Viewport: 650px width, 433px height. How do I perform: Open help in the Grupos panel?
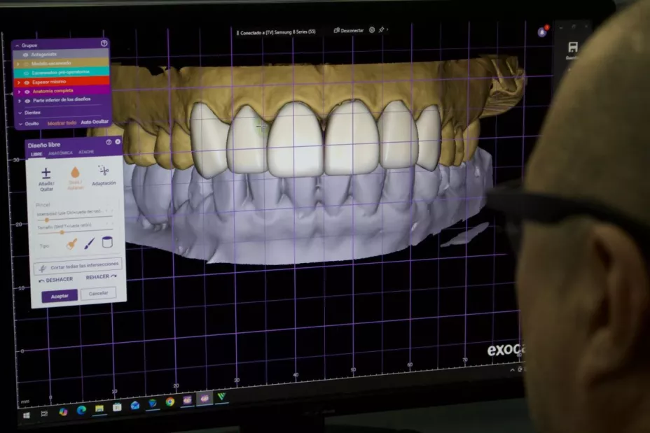[x=104, y=43]
